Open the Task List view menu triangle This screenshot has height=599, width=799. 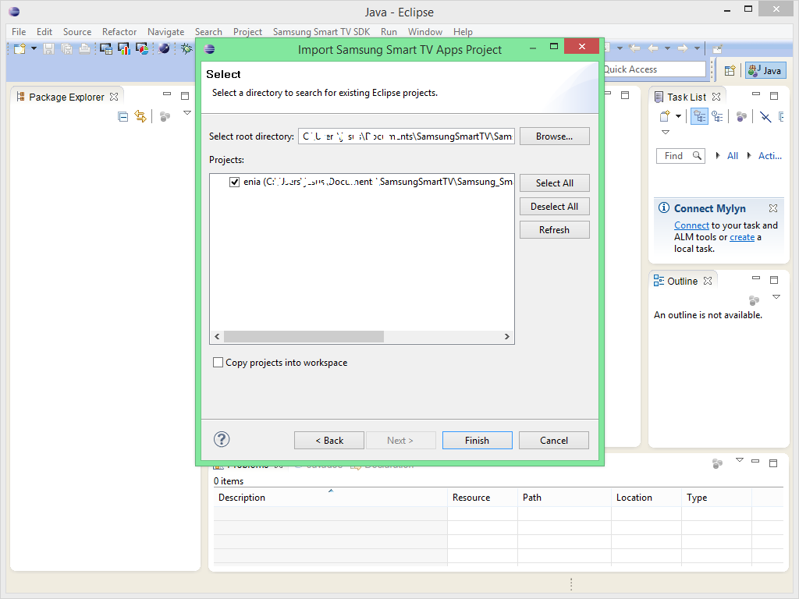tap(666, 132)
